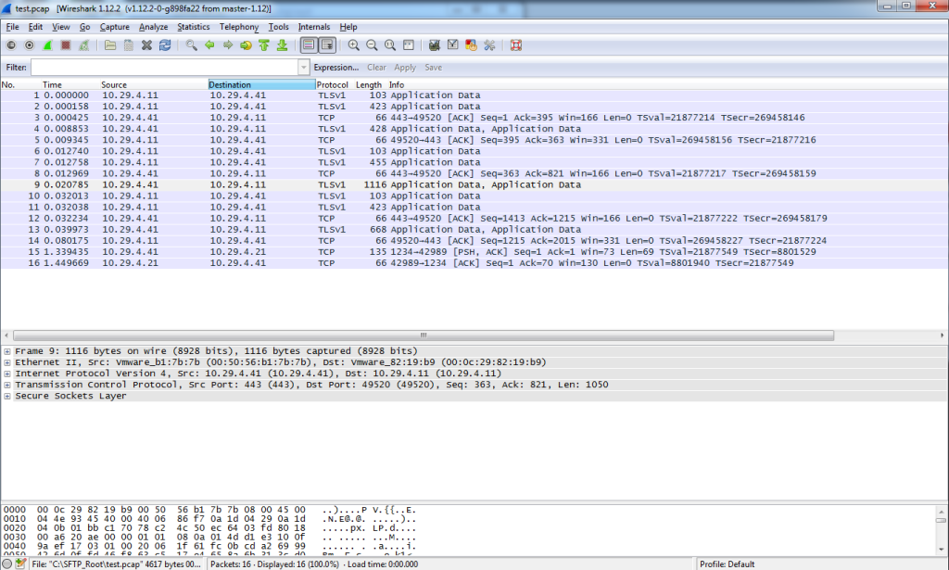Restart the running capture icon

point(83,45)
